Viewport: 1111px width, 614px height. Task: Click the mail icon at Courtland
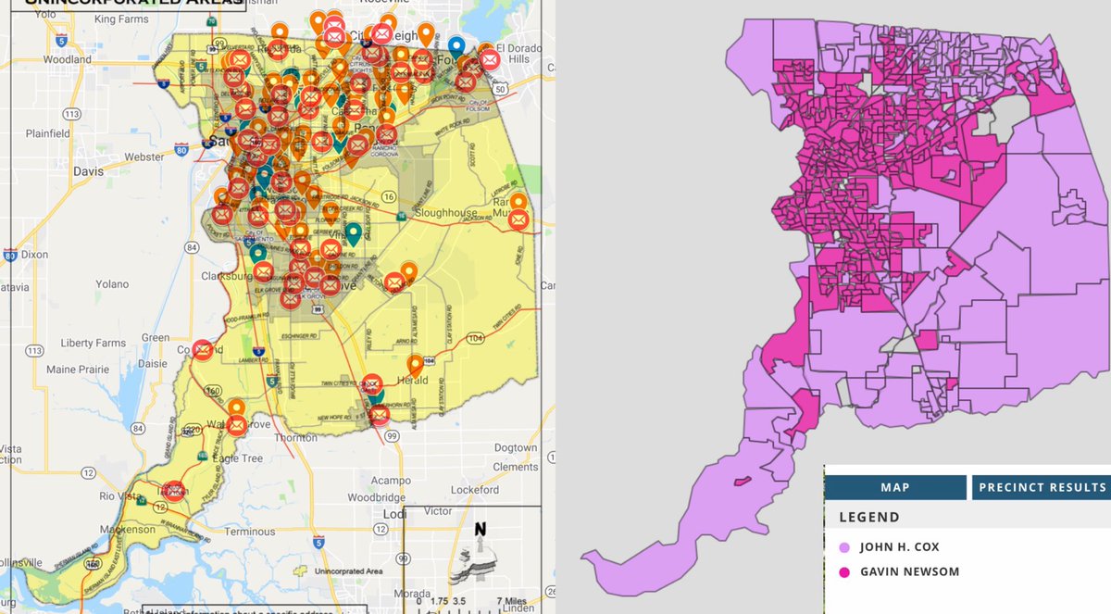pos(203,350)
